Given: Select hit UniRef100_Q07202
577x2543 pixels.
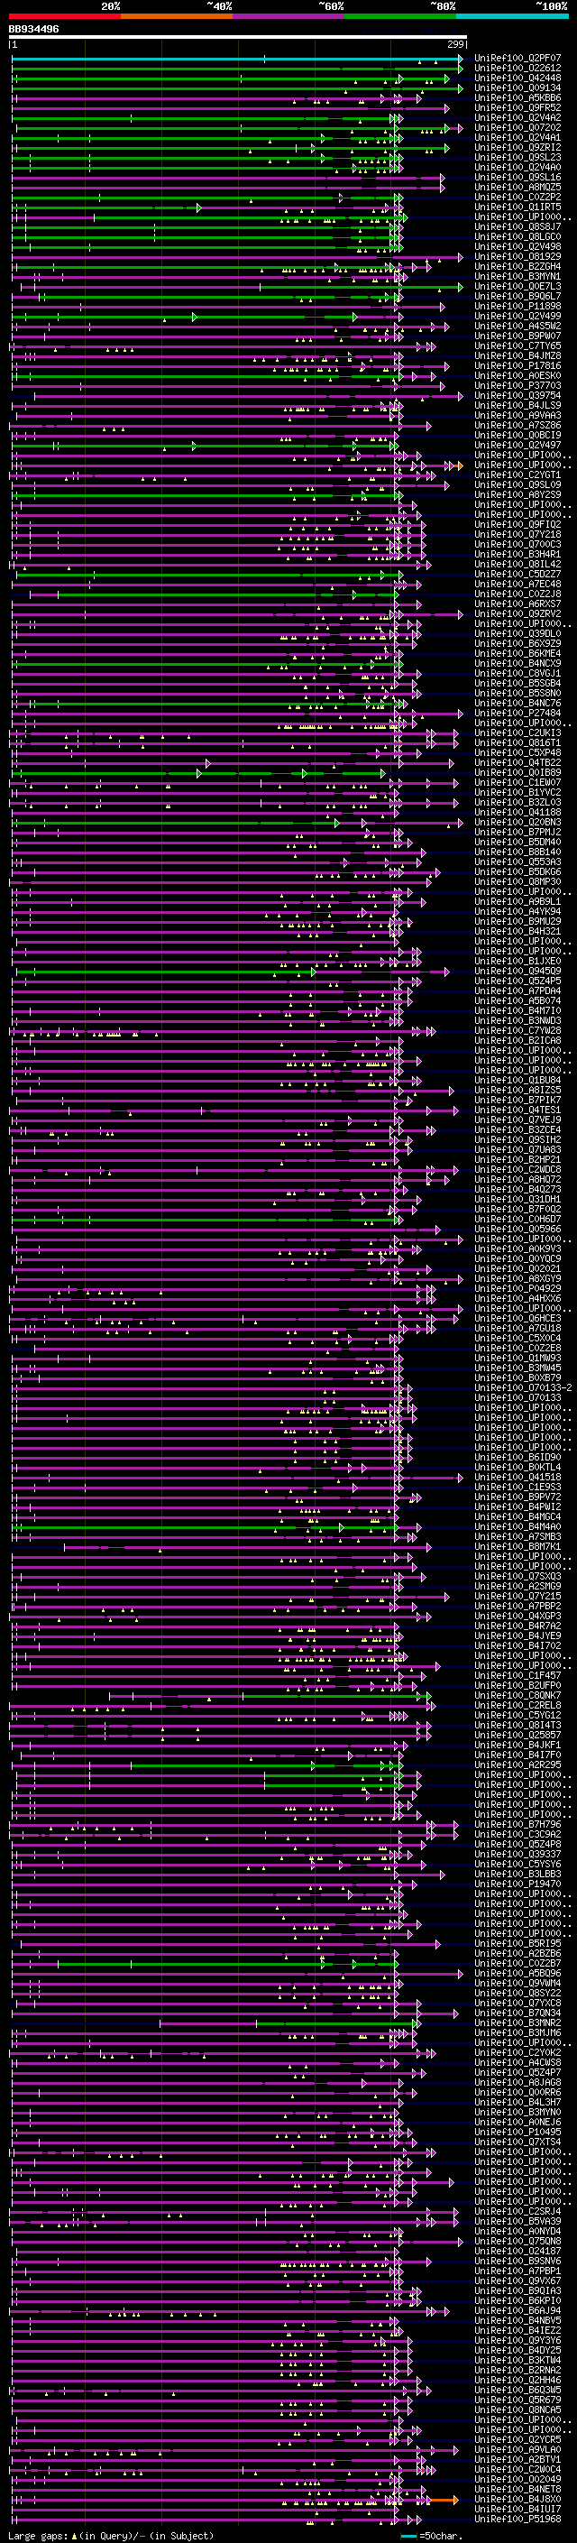Looking at the screenshot, I should pos(517,127).
